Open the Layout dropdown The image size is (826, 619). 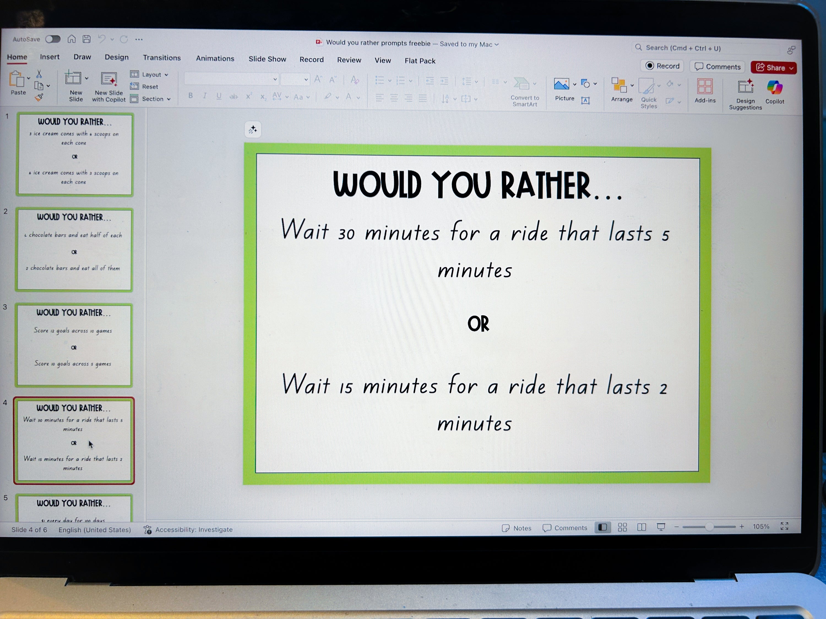[149, 74]
